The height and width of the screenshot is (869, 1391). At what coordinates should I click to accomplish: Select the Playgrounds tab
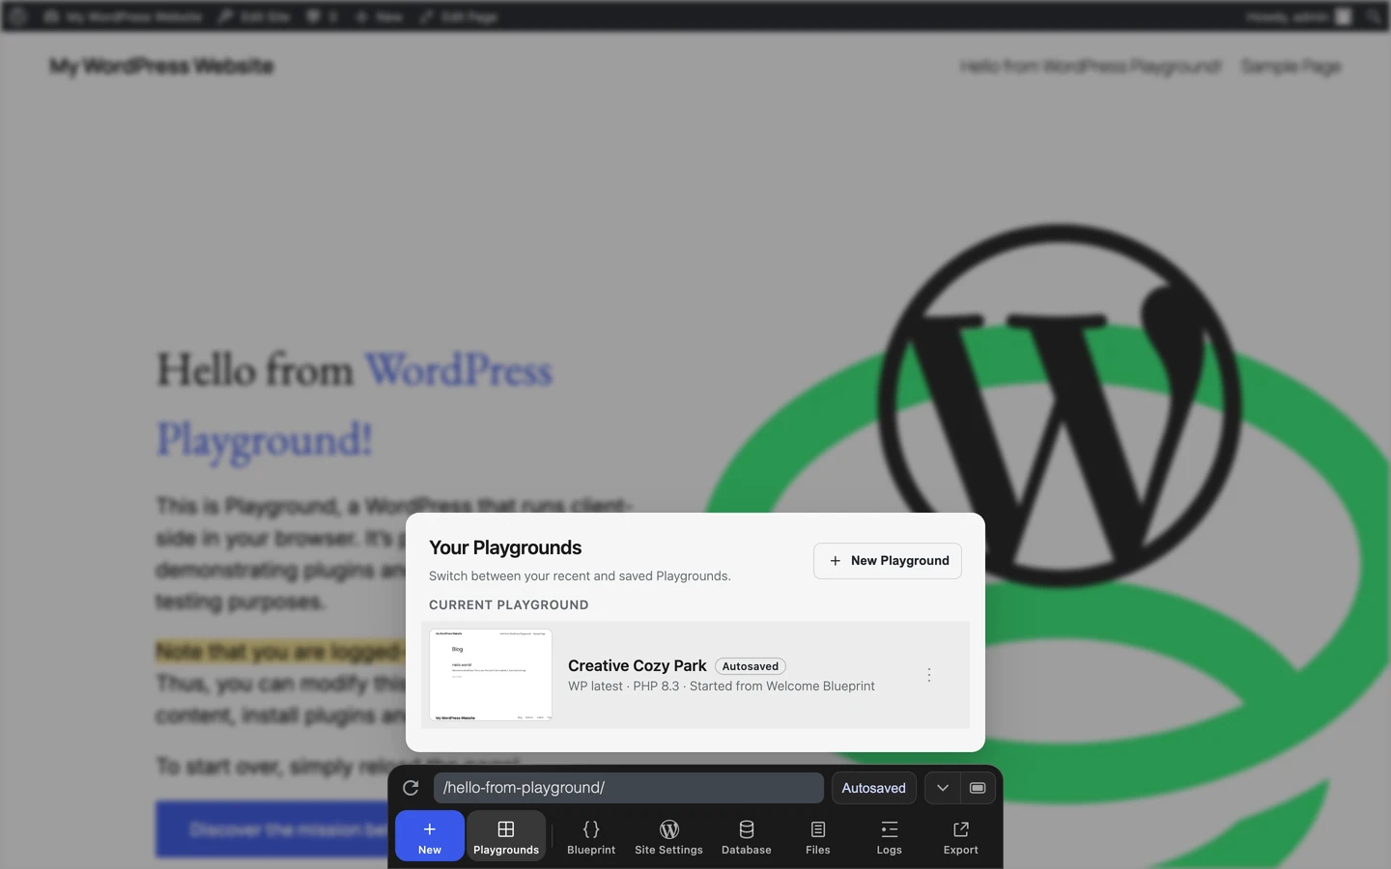point(506,836)
